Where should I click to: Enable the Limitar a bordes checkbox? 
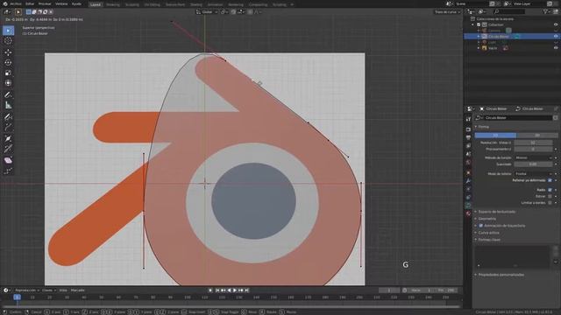550,202
